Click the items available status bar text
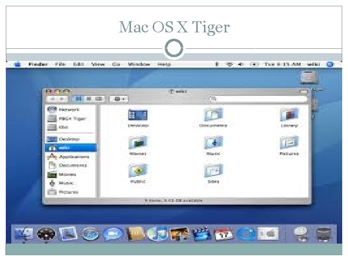 pos(174,201)
